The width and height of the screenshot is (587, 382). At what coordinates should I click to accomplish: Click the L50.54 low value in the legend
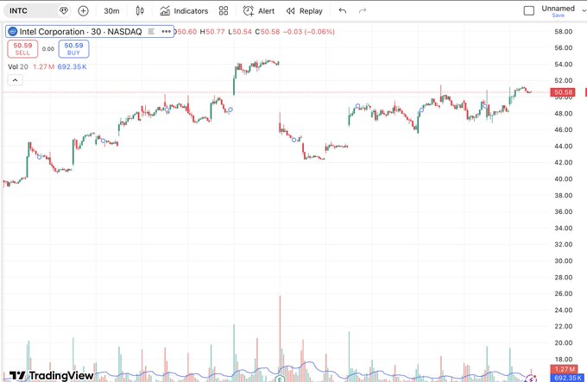pos(240,32)
